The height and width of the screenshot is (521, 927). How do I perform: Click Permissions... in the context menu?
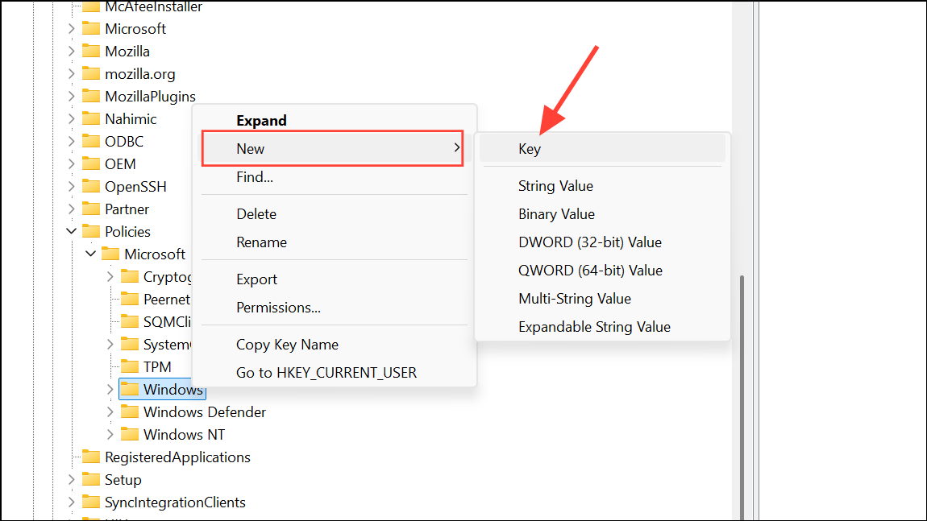click(x=278, y=308)
